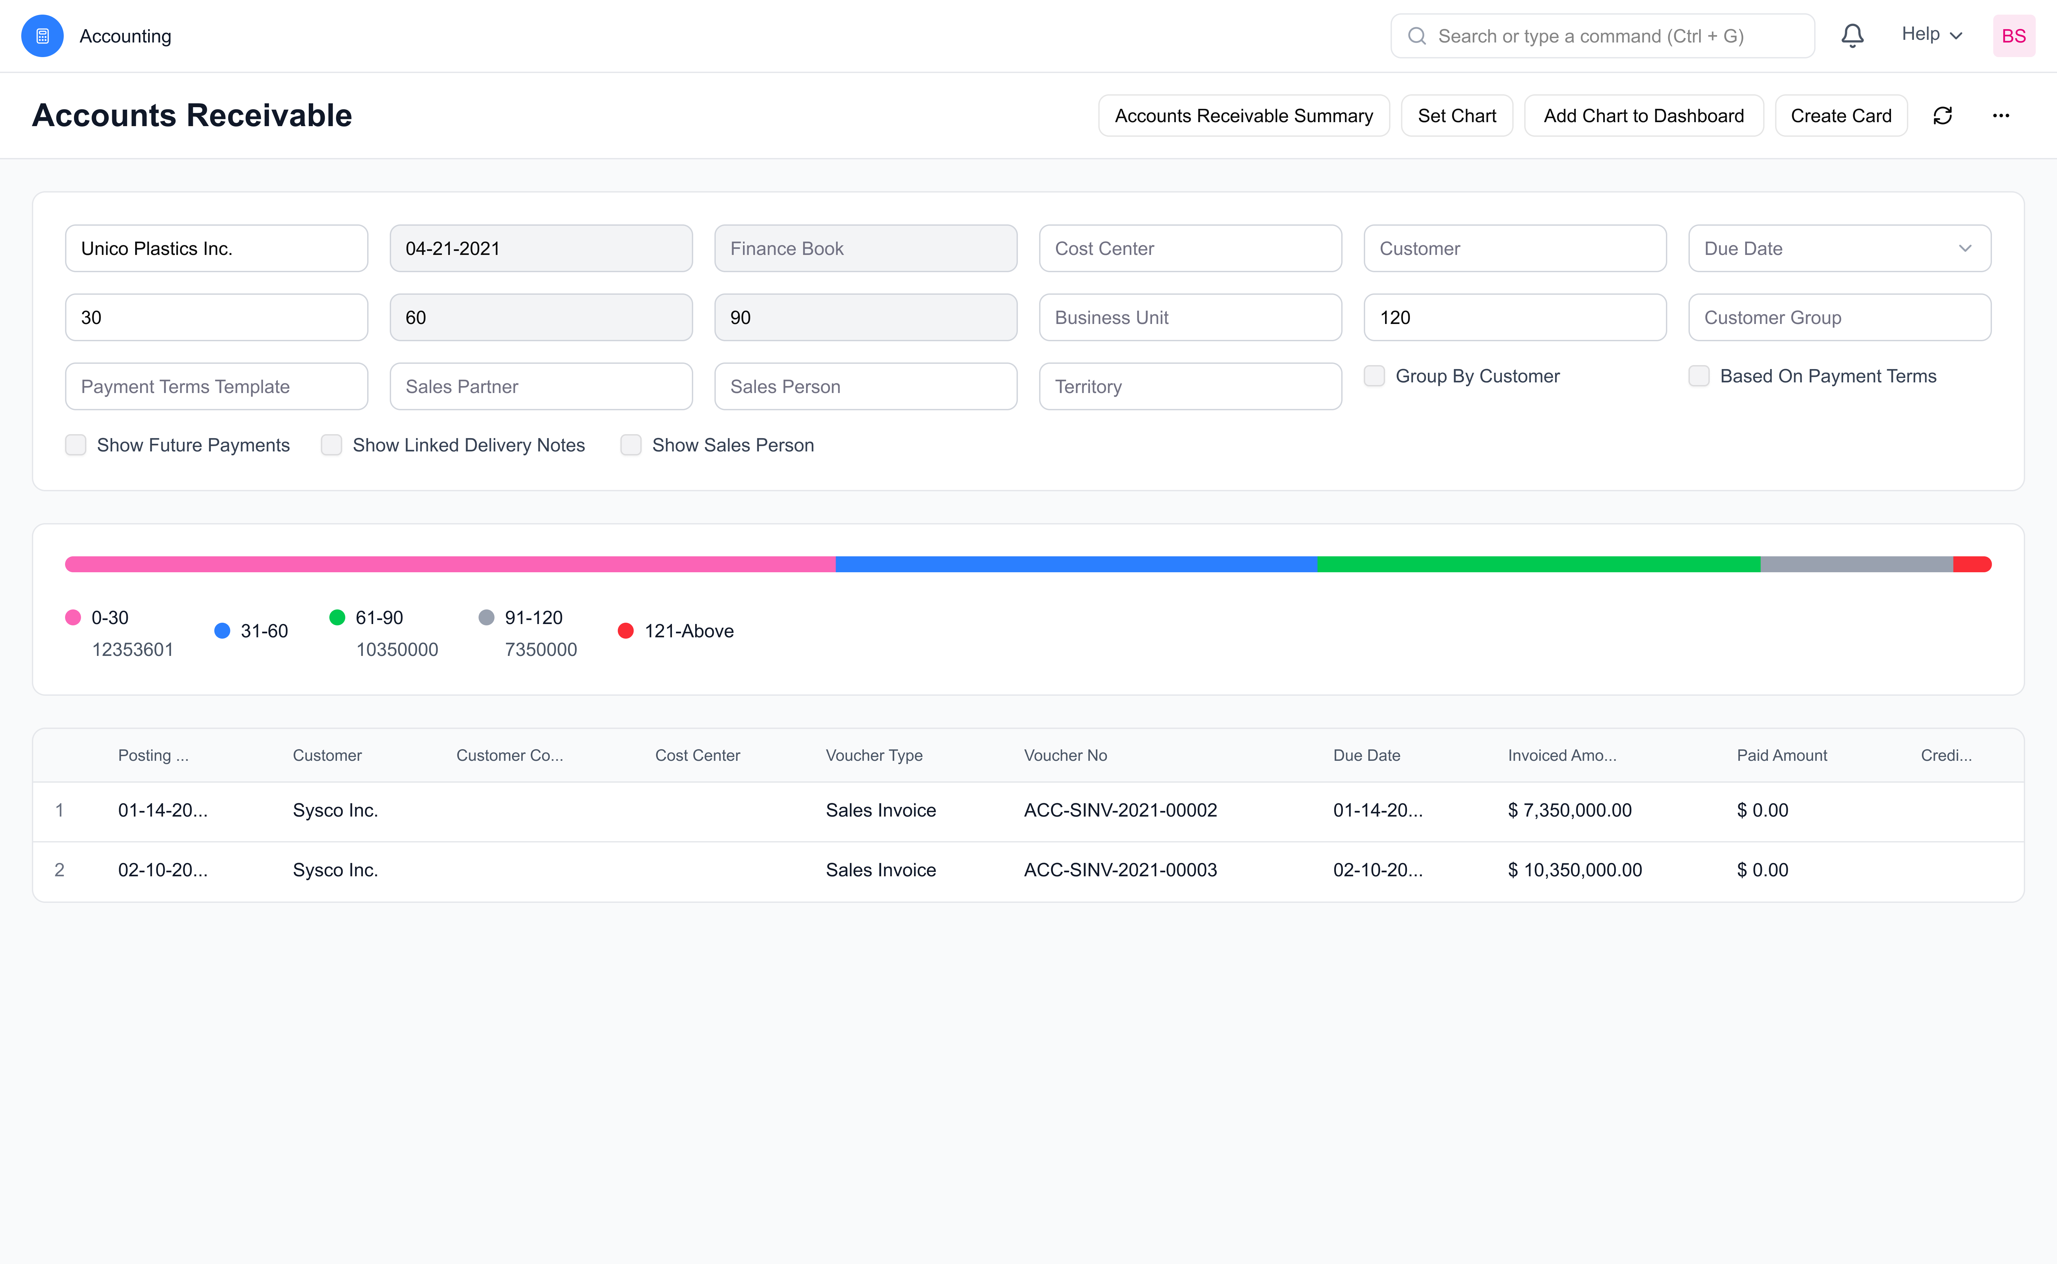The image size is (2057, 1264).
Task: Expand the Due Date dropdown
Action: tap(1839, 248)
